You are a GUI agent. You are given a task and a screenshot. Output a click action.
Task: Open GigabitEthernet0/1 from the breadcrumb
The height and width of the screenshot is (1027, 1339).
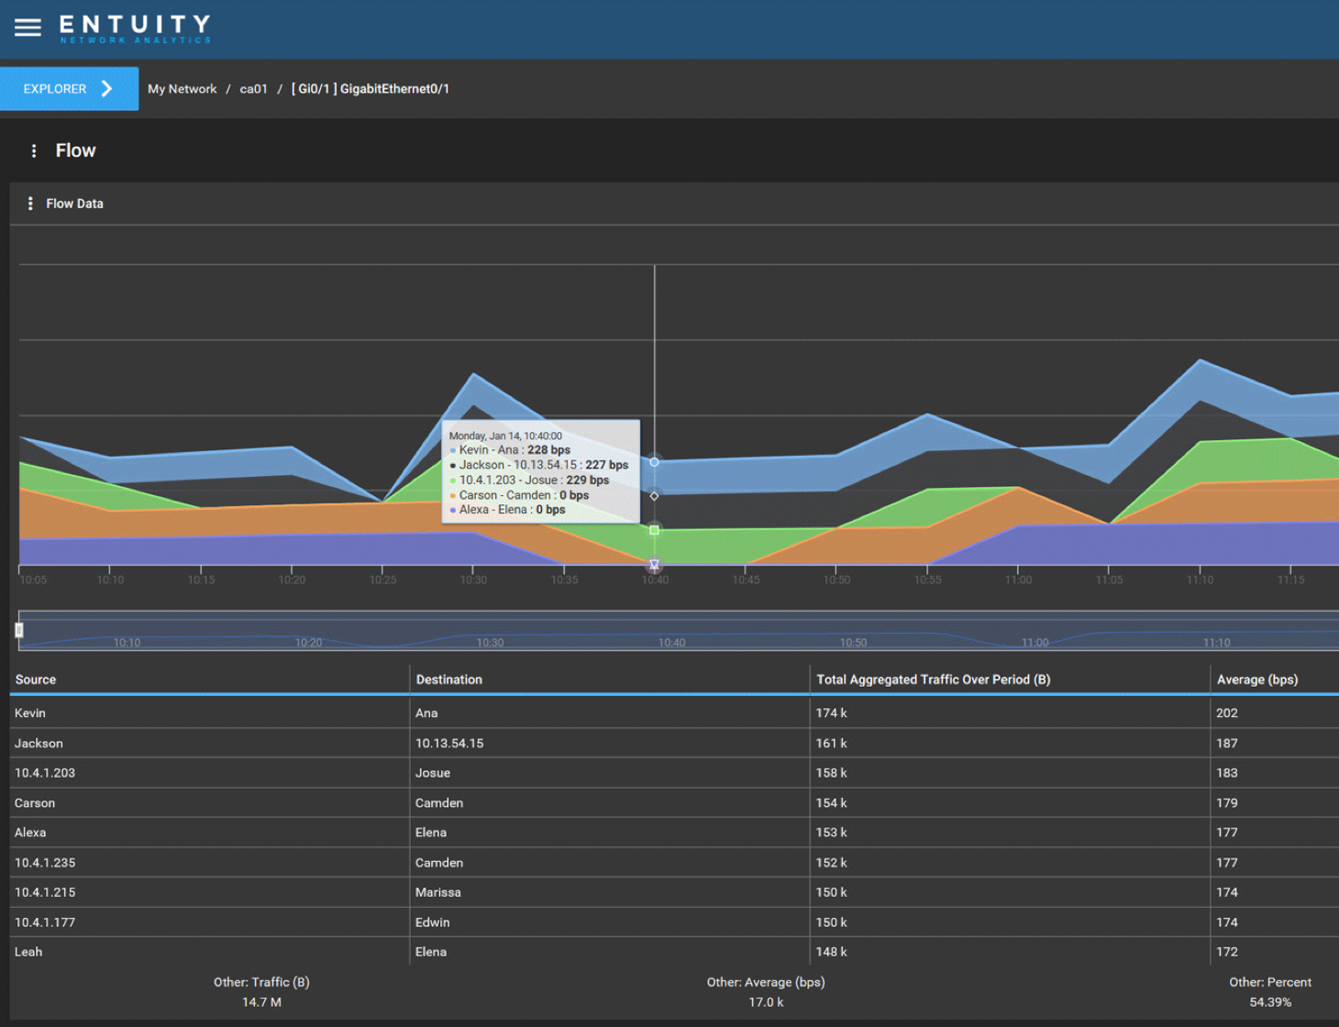click(x=370, y=88)
